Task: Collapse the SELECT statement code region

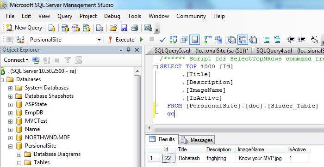Action: 156,67
